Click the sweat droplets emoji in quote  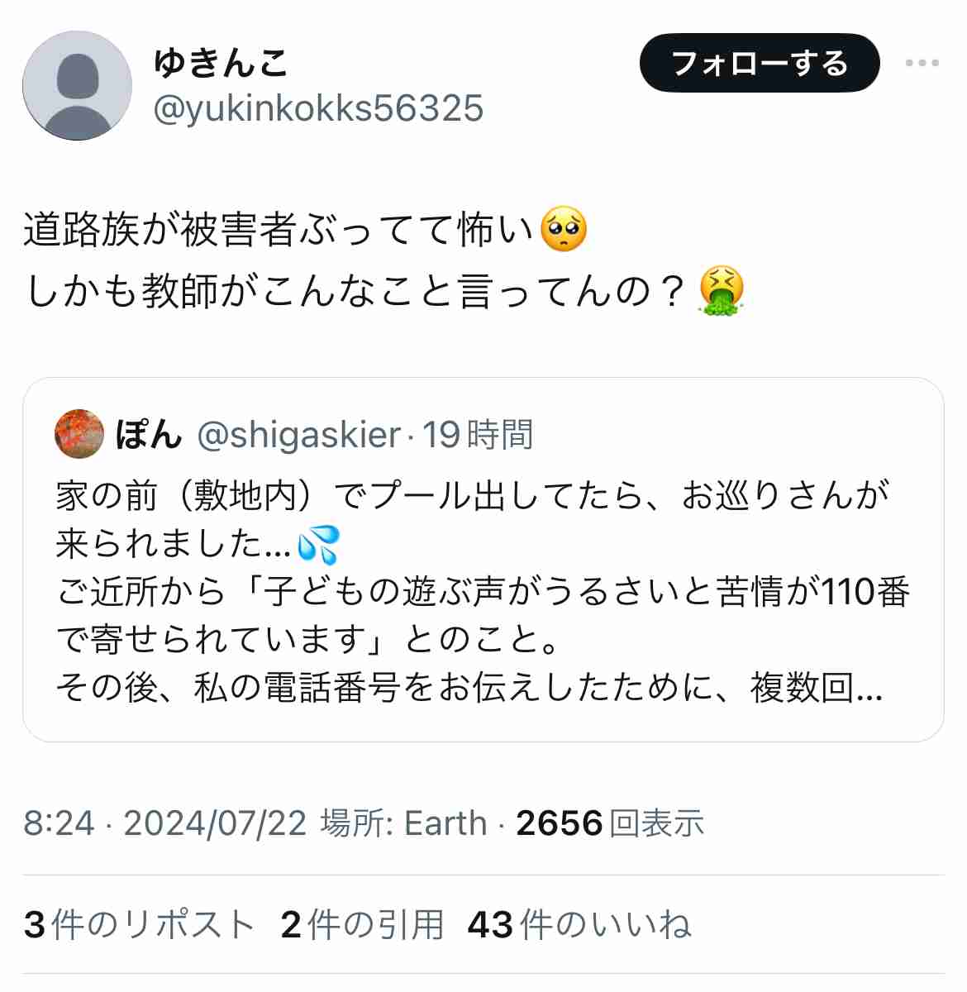(x=318, y=544)
